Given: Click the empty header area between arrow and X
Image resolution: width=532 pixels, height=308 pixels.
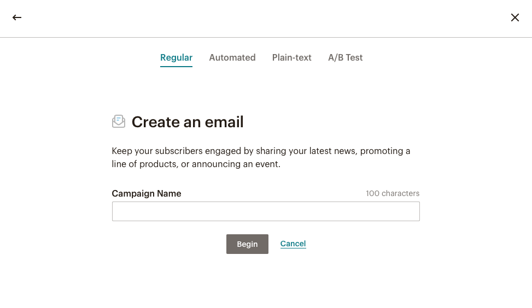Looking at the screenshot, I should click(266, 17).
